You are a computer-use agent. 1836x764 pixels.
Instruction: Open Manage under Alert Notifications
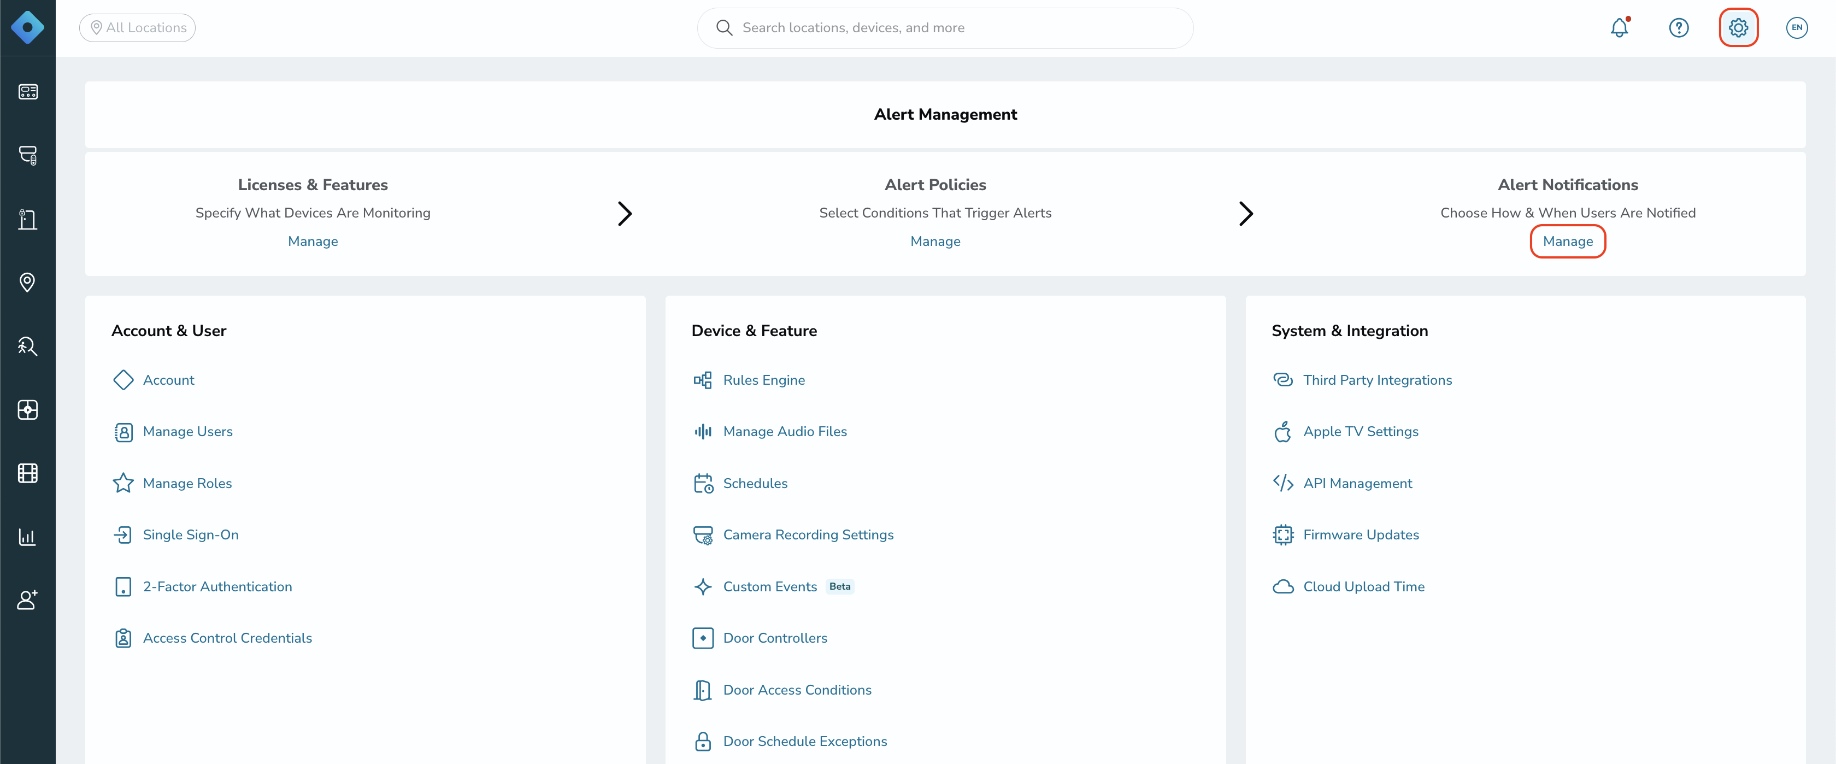point(1567,241)
